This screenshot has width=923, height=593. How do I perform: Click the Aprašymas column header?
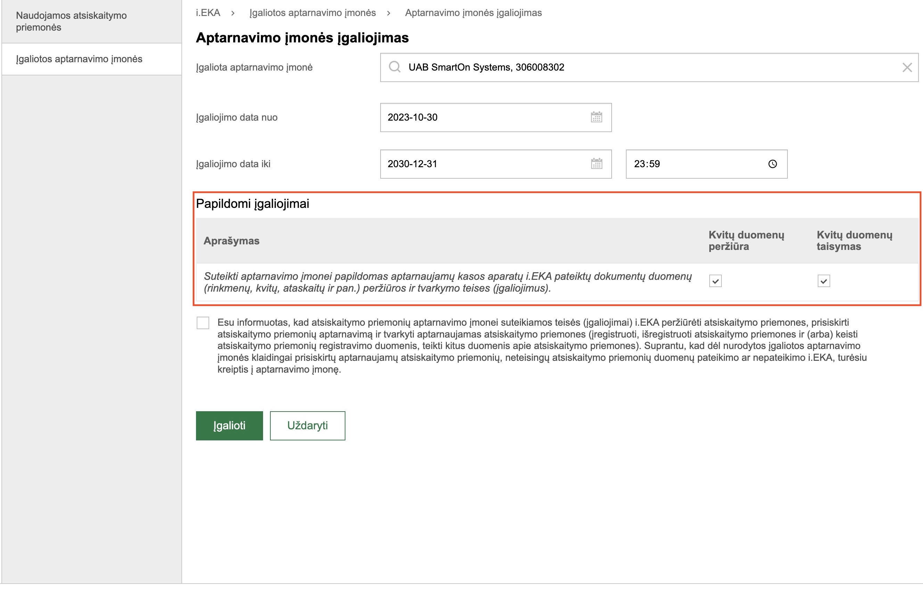click(x=231, y=241)
